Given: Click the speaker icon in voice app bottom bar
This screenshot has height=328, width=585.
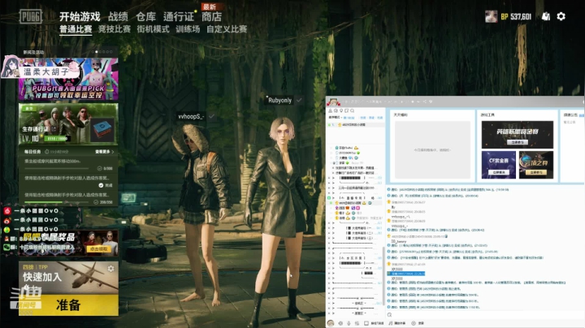Looking at the screenshot, I should [x=340, y=323].
